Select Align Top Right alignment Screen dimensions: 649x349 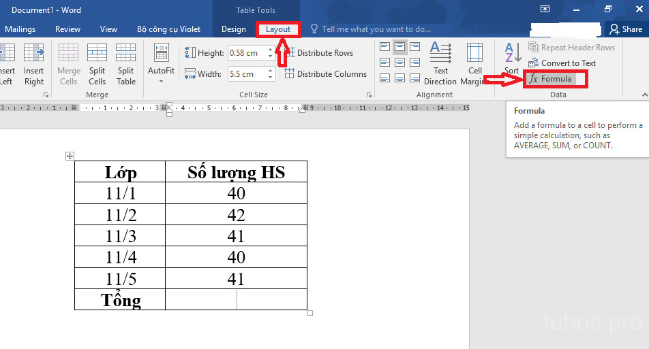pyautogui.click(x=414, y=47)
